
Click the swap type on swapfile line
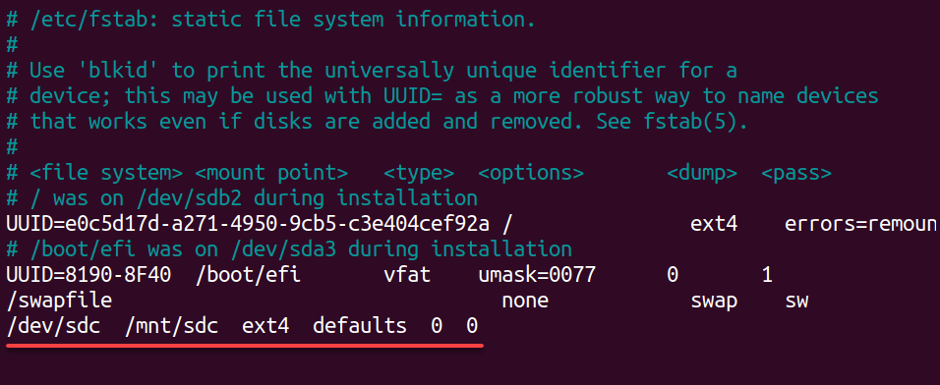tap(714, 300)
